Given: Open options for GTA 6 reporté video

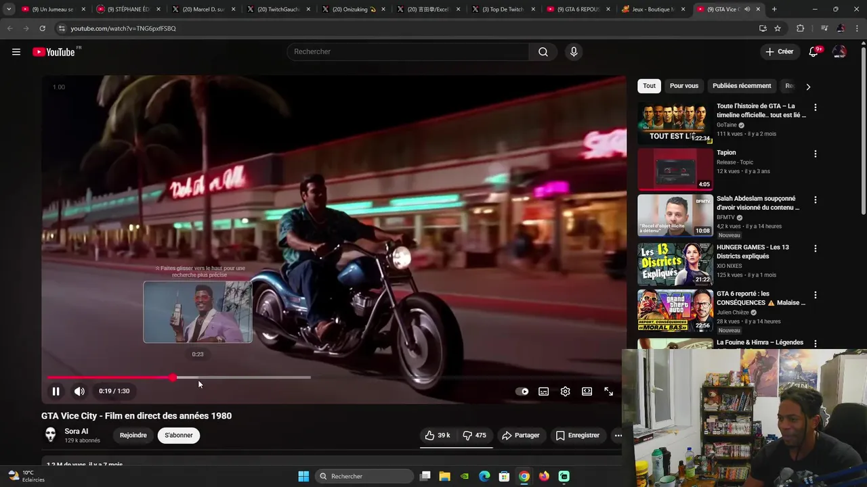Looking at the screenshot, I should tap(815, 295).
